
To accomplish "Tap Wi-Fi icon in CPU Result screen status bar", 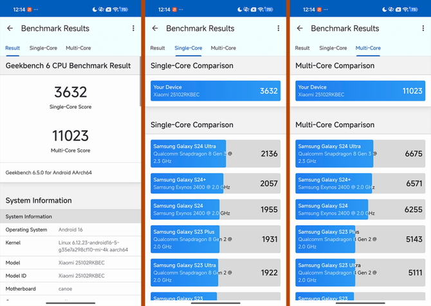I will [x=115, y=10].
